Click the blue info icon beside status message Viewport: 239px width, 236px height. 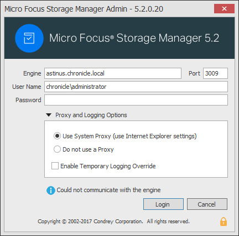click(x=51, y=190)
